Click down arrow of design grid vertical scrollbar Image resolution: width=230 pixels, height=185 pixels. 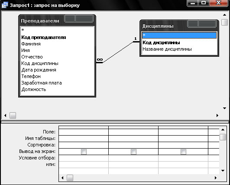click(x=223, y=171)
